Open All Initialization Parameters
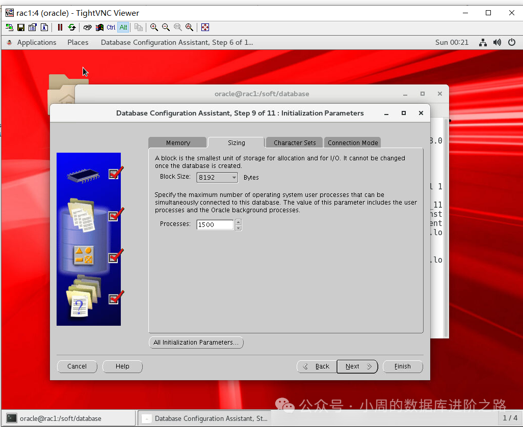523x427 pixels. [x=196, y=343]
